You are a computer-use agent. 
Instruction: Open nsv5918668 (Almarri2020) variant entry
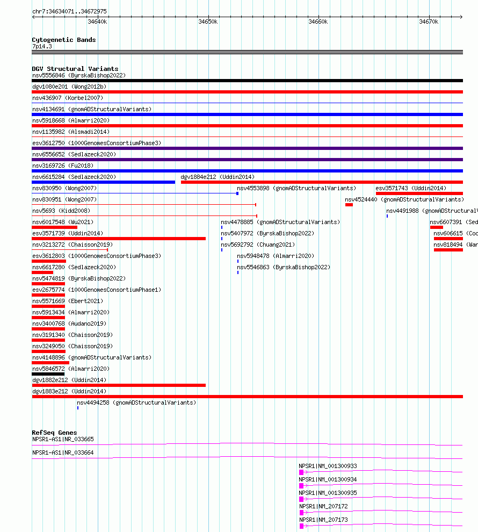[x=71, y=120]
